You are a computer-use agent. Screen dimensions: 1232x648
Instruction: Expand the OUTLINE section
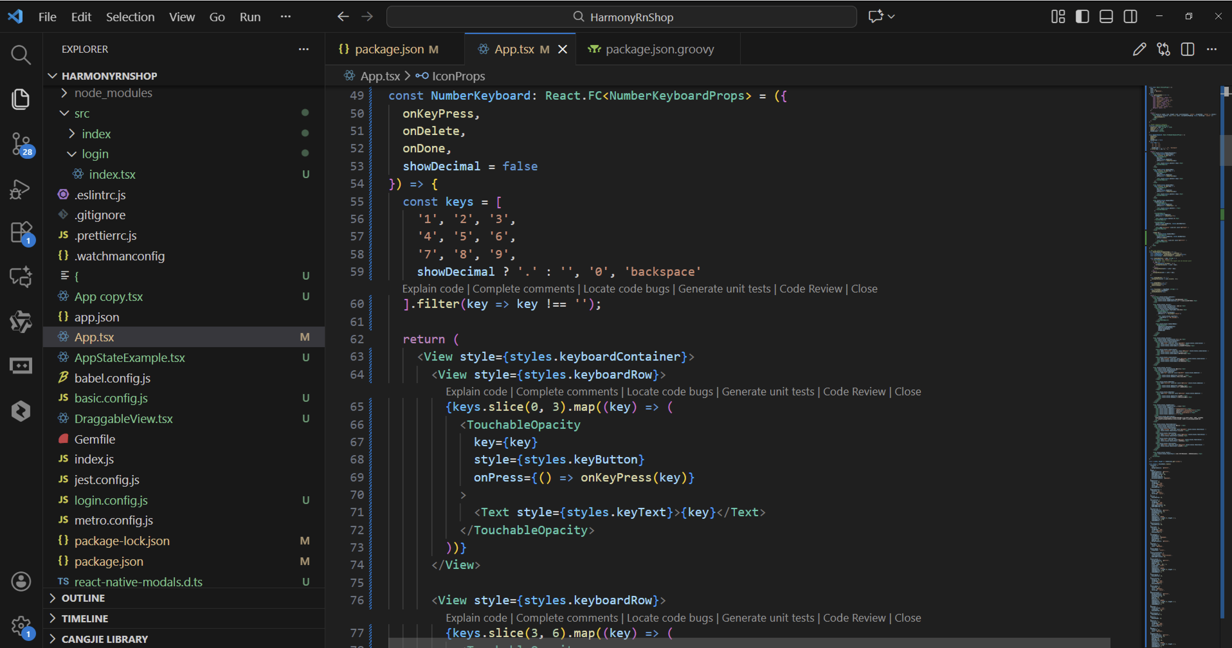[83, 598]
